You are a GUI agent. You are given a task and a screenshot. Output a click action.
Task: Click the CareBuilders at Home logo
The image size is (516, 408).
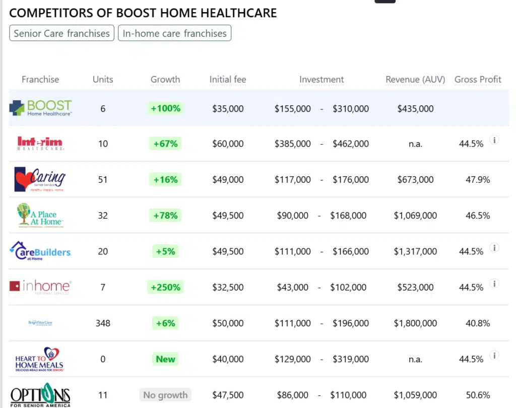(40, 251)
